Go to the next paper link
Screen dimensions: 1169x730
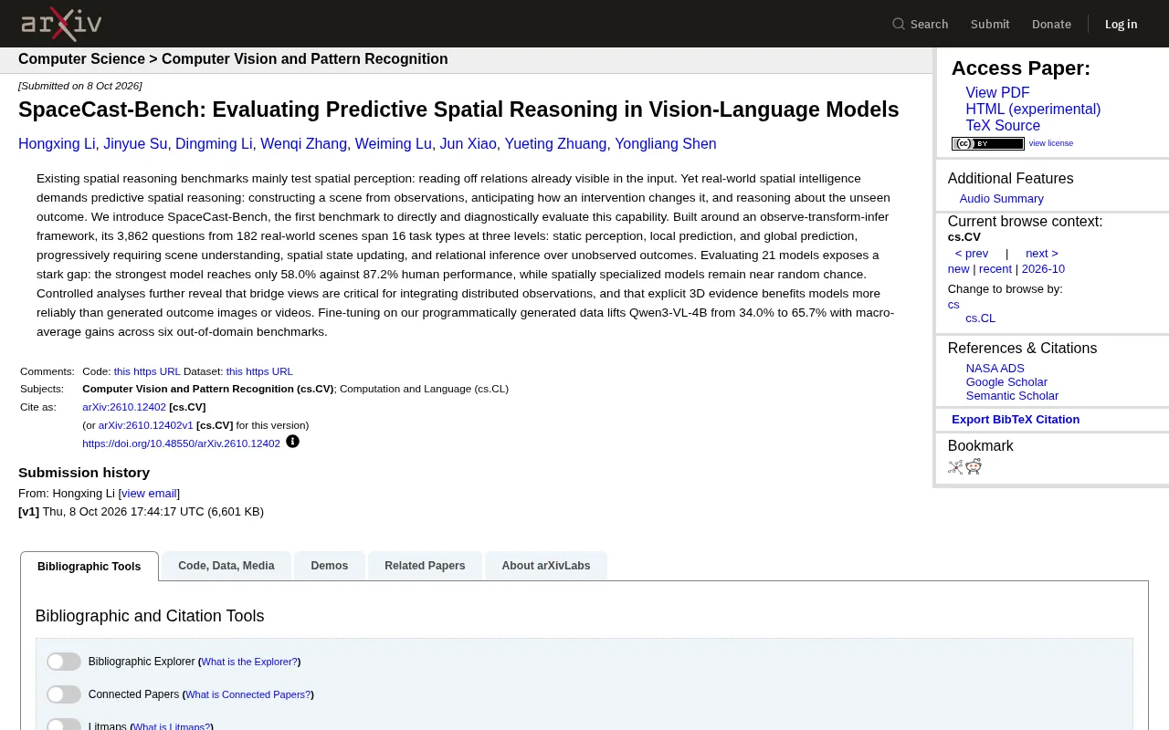[x=1042, y=254]
